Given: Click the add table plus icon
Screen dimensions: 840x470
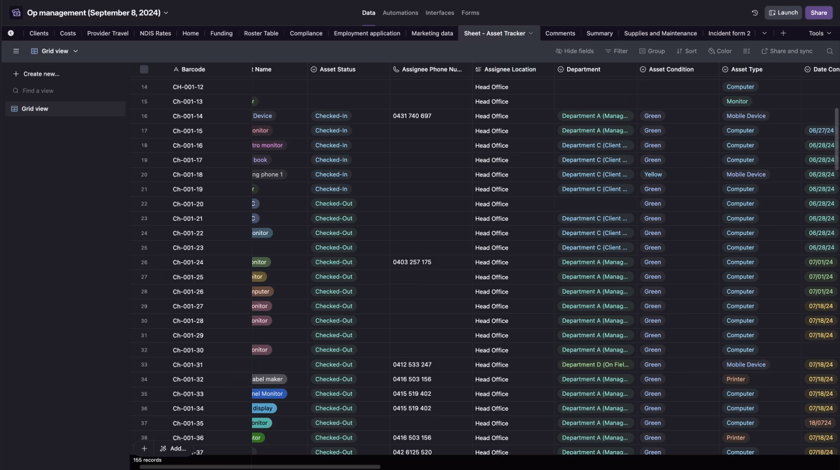Looking at the screenshot, I should (x=783, y=33).
